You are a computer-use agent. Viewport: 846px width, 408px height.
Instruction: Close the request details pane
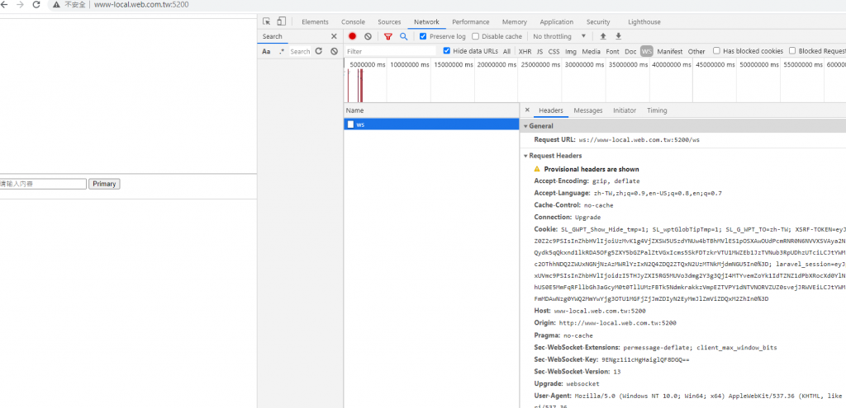(x=527, y=110)
